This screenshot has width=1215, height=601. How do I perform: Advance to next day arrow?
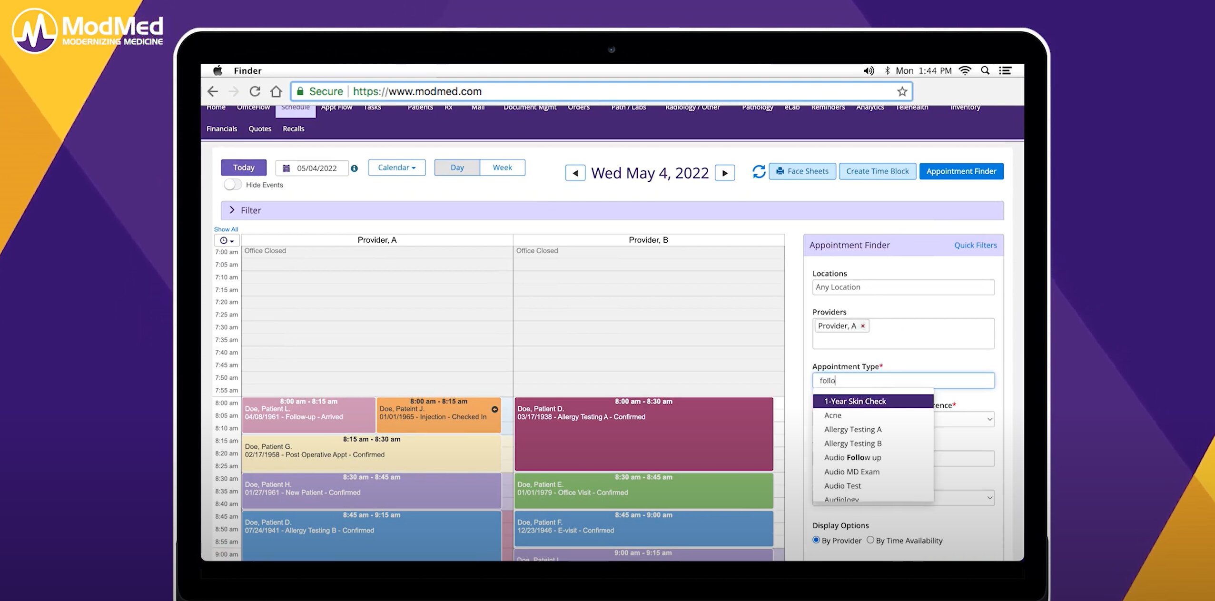coord(724,173)
